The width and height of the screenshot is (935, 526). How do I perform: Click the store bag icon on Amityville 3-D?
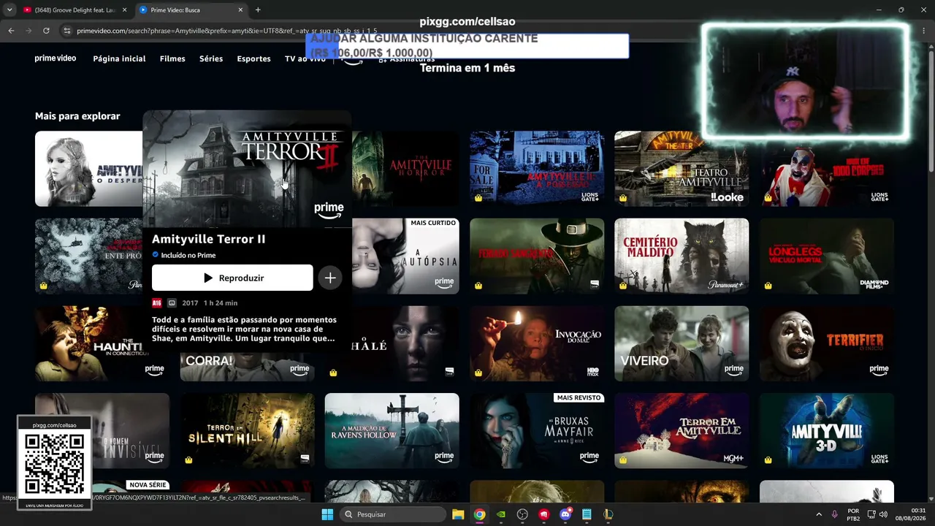pos(768,460)
